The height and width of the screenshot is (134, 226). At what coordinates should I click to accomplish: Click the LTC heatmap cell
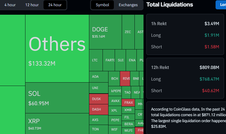coord(95,60)
